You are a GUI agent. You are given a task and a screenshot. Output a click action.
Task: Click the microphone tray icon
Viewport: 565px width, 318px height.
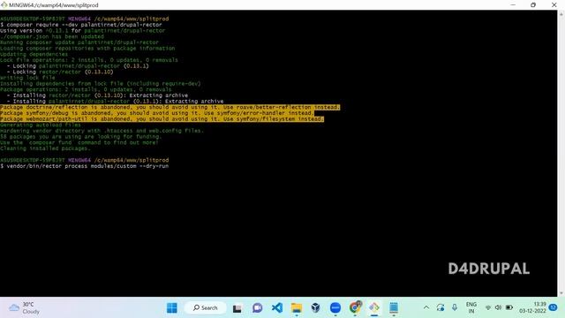tap(455, 307)
